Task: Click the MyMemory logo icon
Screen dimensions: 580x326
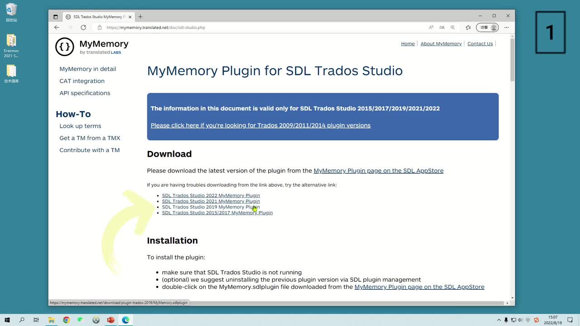Action: click(65, 47)
